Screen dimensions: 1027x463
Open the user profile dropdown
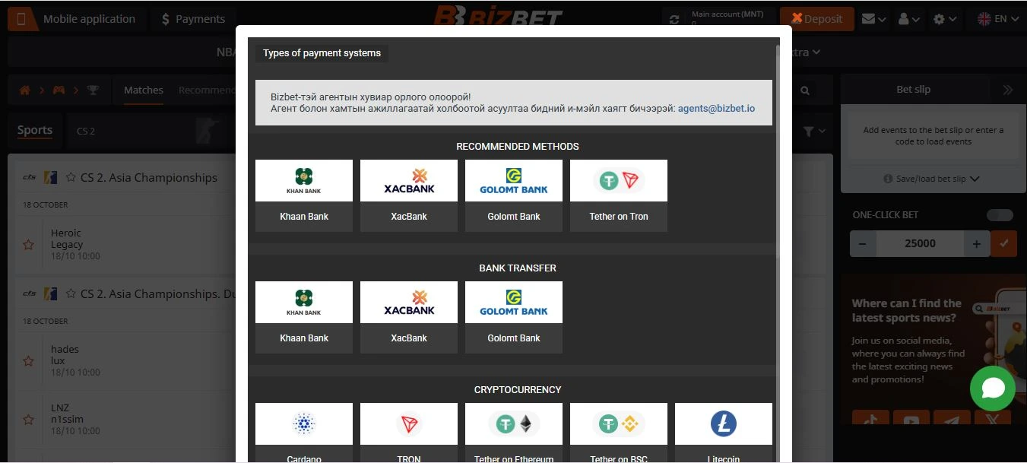pyautogui.click(x=909, y=19)
